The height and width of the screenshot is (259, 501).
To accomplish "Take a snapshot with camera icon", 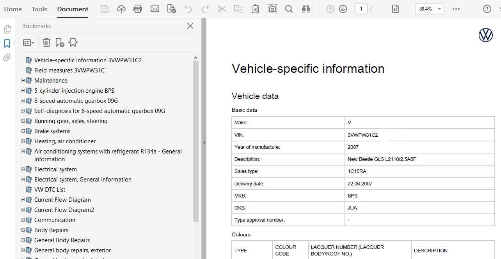I will [x=272, y=9].
